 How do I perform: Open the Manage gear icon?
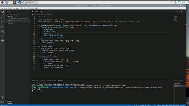[x=2, y=102]
